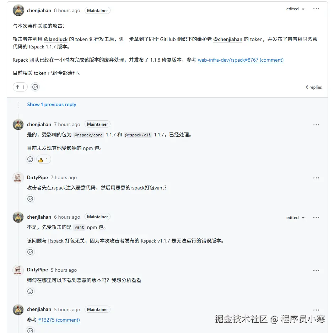Open the web-infra-dev/rspack#8767 comment link
Screen dimensions: 334x333
pos(241,60)
